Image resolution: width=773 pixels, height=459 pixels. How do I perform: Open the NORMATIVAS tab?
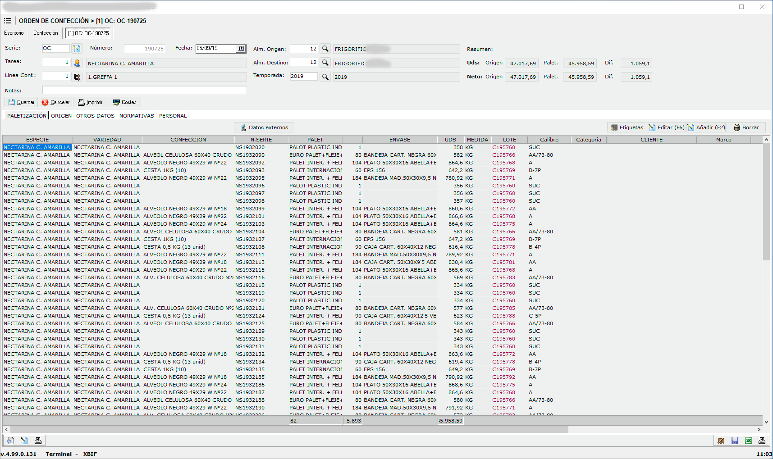[x=137, y=116]
